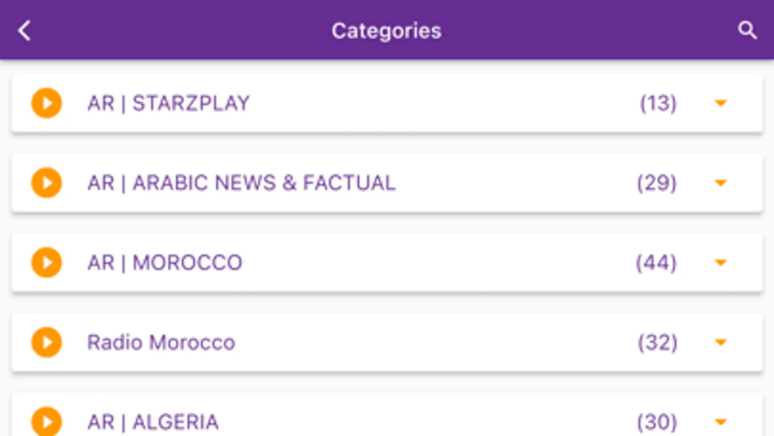774x436 pixels.
Task: Select the AR | STARZPLAY category label
Action: coord(168,103)
